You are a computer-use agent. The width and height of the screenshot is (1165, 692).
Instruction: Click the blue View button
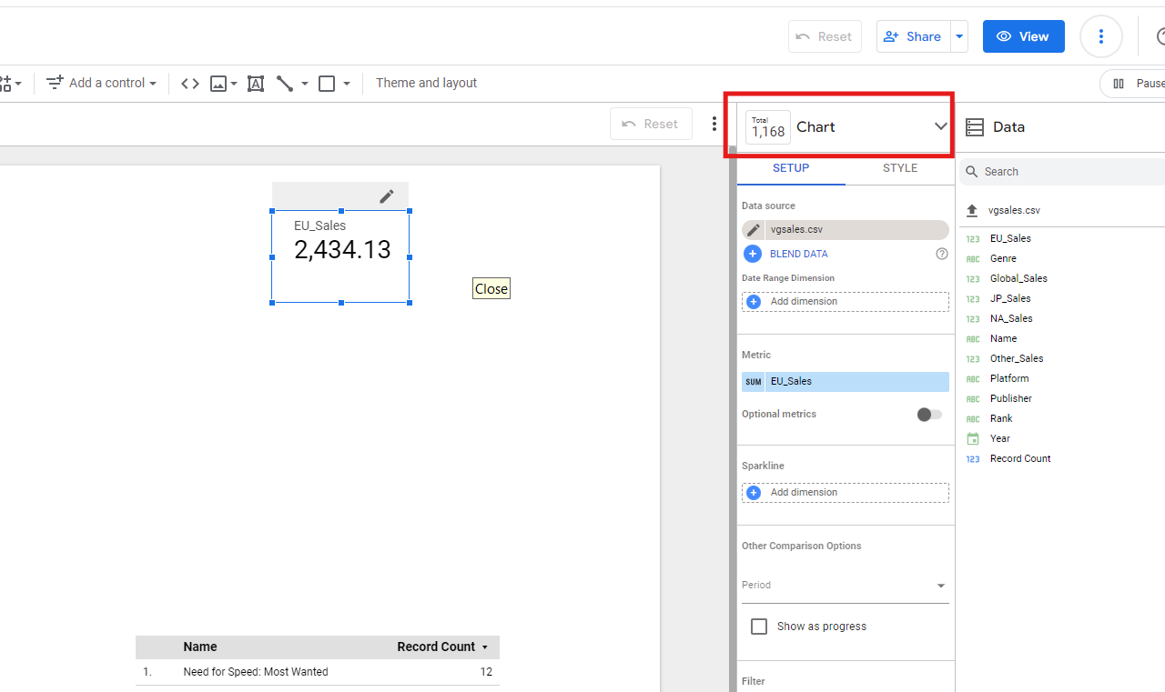pyautogui.click(x=1023, y=36)
